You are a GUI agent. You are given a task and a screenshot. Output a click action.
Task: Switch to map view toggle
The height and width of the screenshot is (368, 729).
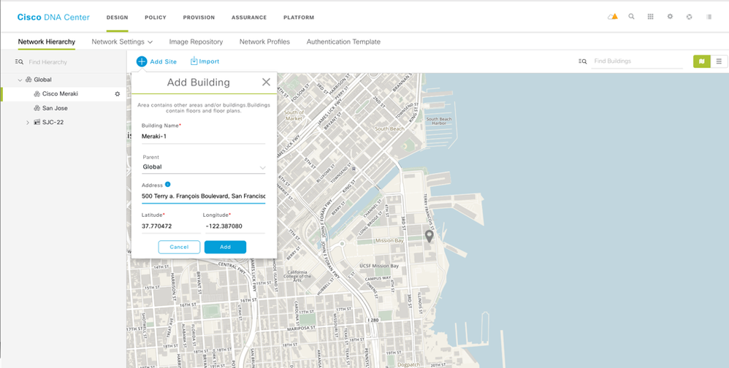[x=701, y=61]
